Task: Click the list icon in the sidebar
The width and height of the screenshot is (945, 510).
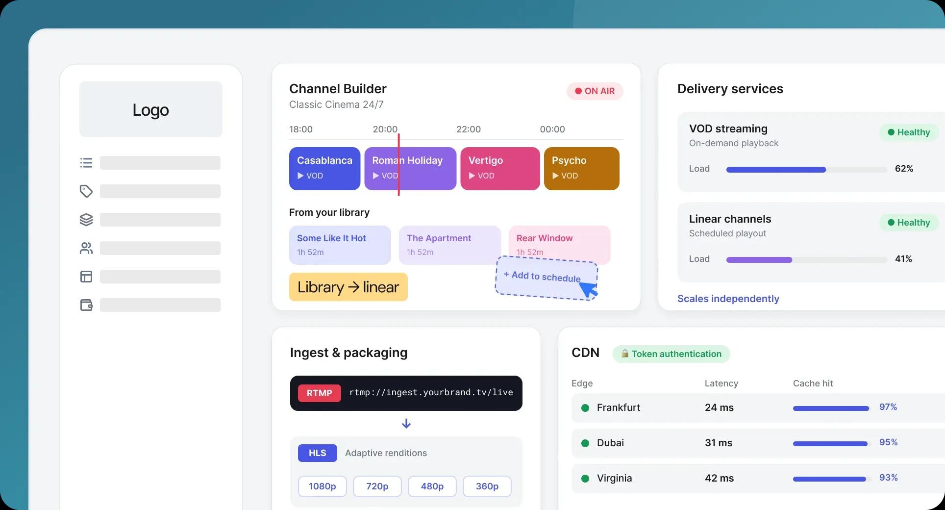Action: pyautogui.click(x=86, y=163)
